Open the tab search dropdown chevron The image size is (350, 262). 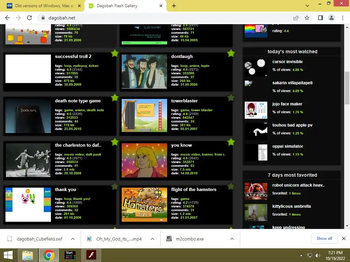(307, 6)
